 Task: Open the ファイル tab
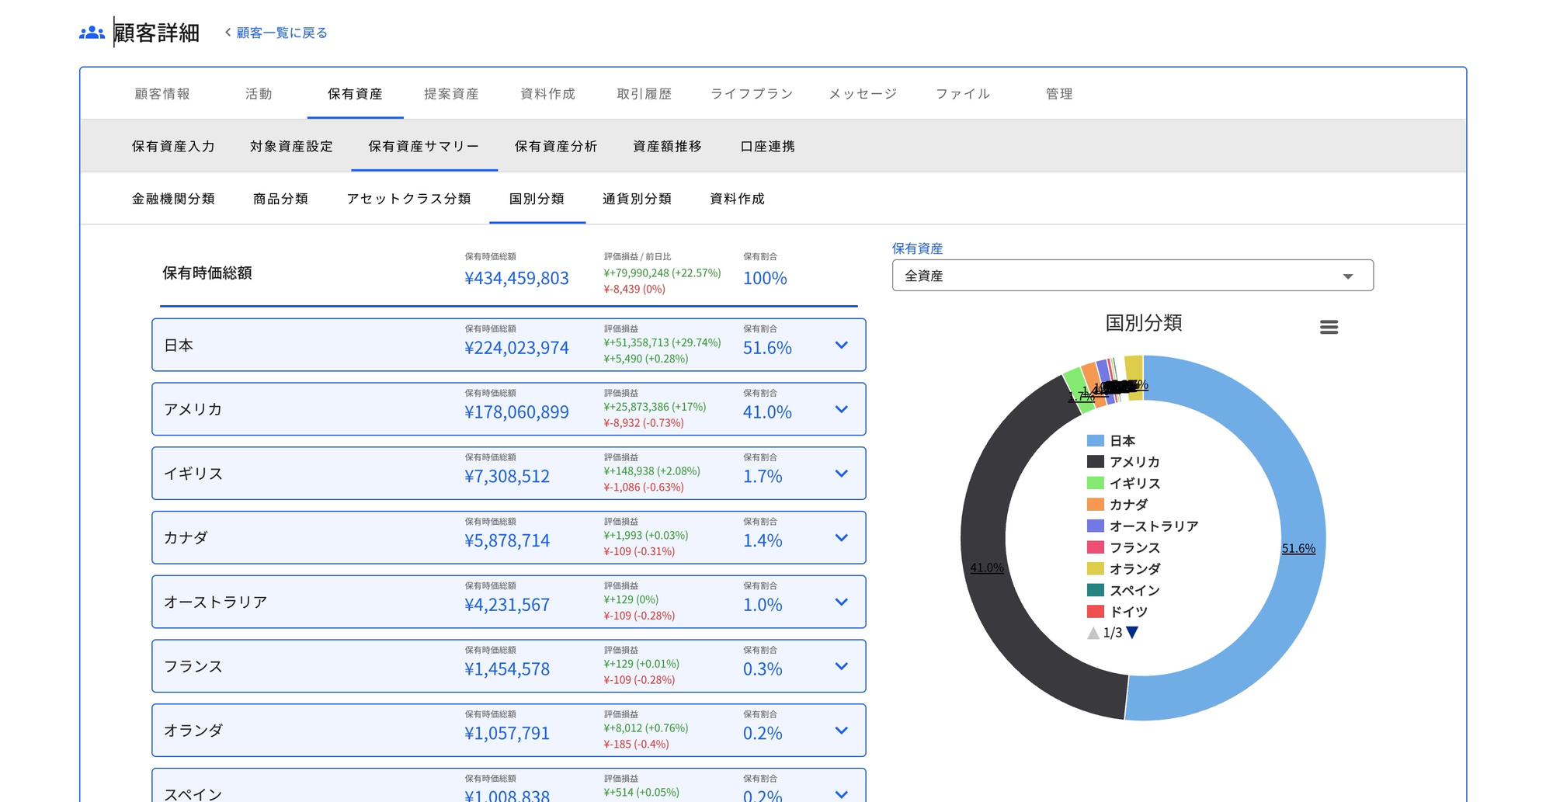963,94
